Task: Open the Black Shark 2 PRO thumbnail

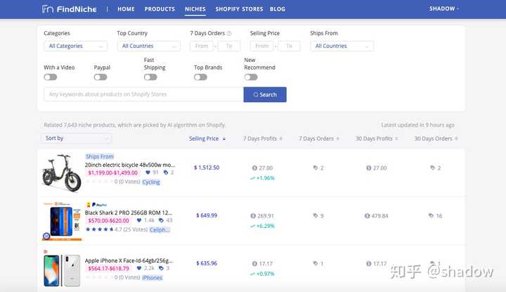Action: coord(62,222)
